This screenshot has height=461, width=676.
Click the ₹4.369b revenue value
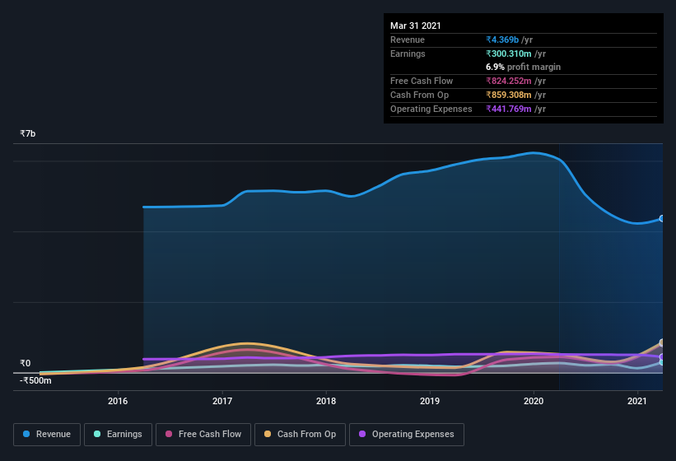pyautogui.click(x=502, y=40)
